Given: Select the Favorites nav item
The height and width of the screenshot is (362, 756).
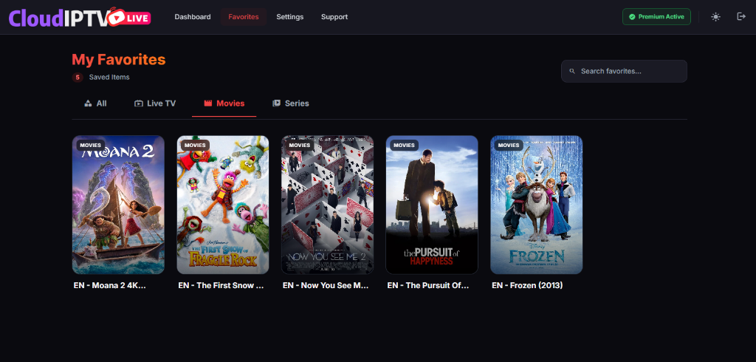Looking at the screenshot, I should 244,17.
